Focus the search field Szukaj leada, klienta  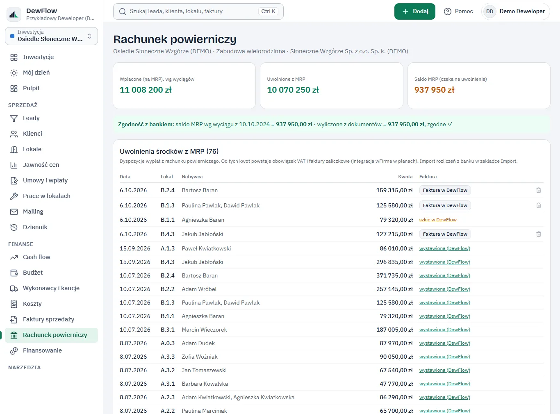[198, 11]
